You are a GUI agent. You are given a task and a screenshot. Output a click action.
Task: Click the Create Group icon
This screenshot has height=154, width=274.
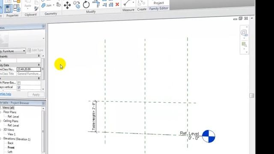click(142, 3)
